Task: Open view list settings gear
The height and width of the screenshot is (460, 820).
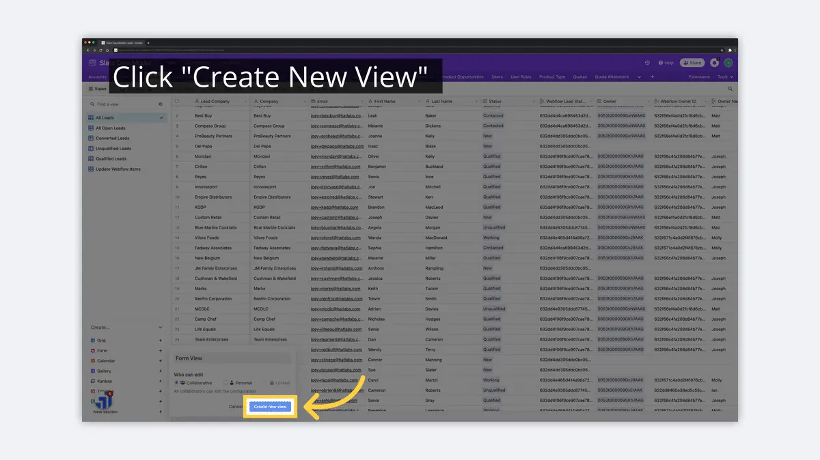Action: pos(161,104)
